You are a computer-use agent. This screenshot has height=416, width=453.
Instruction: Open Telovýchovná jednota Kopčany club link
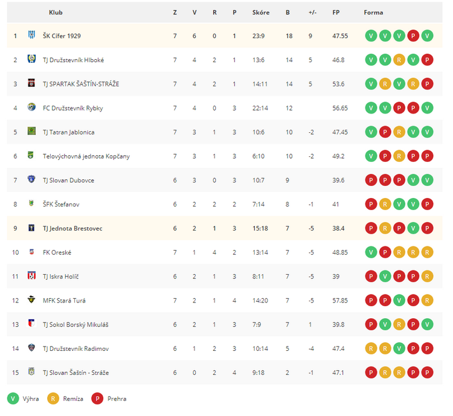[x=86, y=156]
